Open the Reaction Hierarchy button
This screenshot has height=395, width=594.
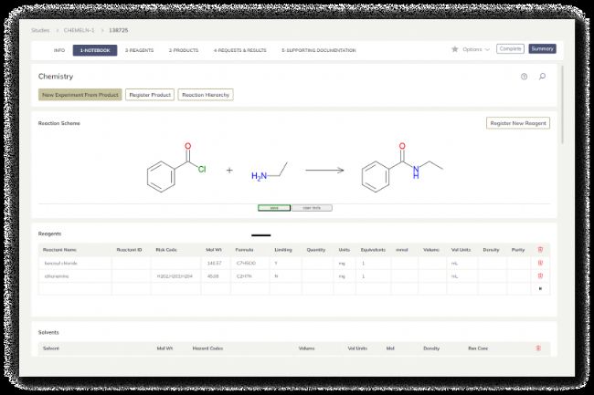206,95
